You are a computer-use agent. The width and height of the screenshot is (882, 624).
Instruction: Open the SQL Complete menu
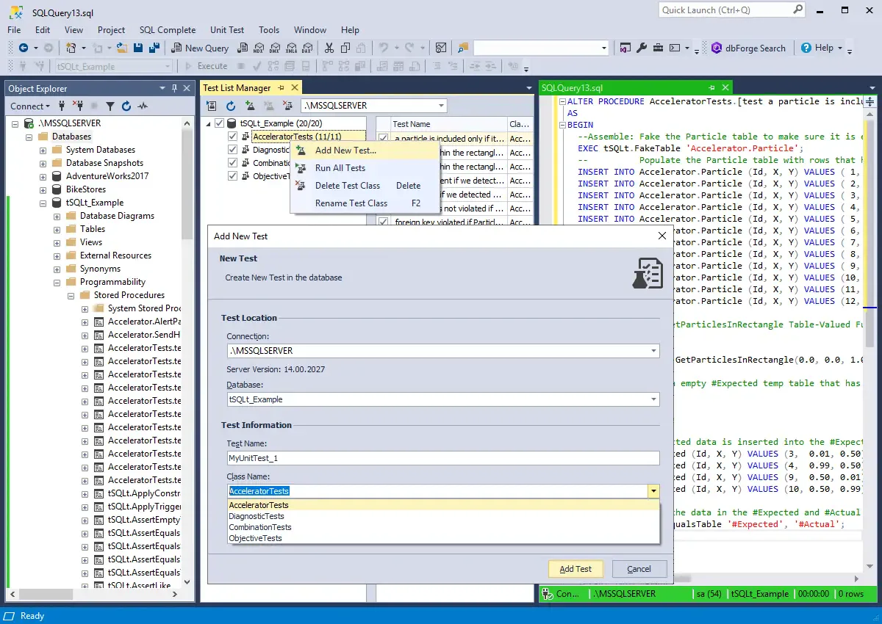pyautogui.click(x=168, y=30)
